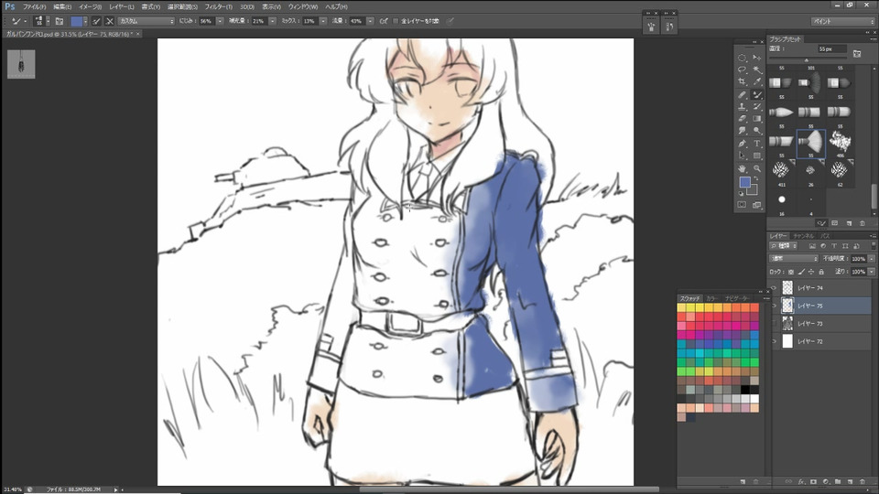Hide layer 72 with its eye icon
The image size is (879, 494).
click(x=775, y=341)
